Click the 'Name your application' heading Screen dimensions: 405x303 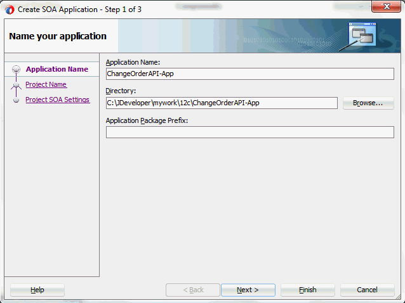[x=58, y=36]
